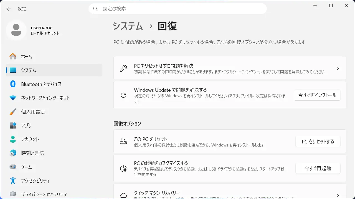Expand the クイック マシン リカバリー chevron
This screenshot has height=199, width=355.
[338, 195]
